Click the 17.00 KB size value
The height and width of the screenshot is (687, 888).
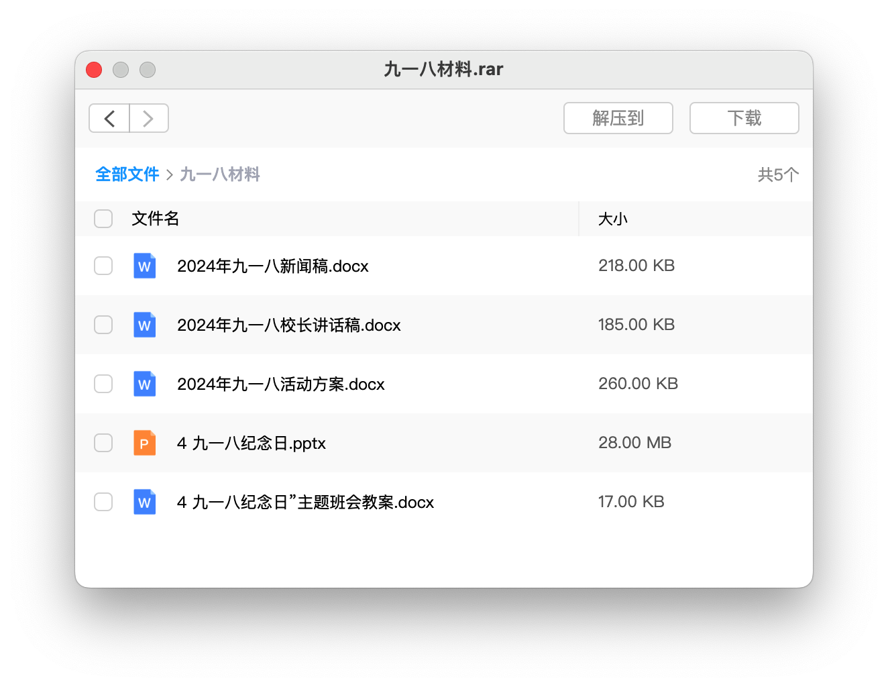coord(631,502)
